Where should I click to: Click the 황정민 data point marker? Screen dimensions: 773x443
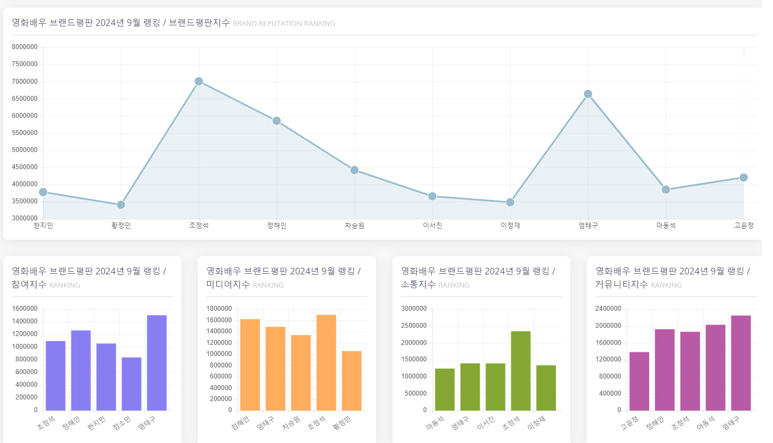pos(121,205)
